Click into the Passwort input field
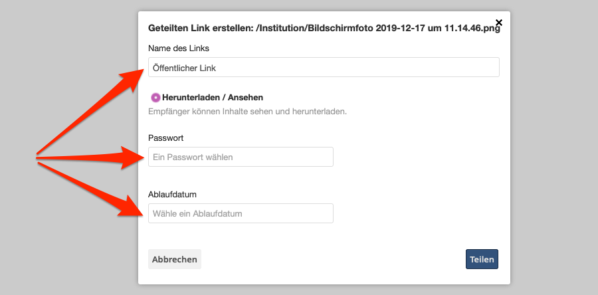Viewport: 598px width, 295px height. [x=241, y=157]
